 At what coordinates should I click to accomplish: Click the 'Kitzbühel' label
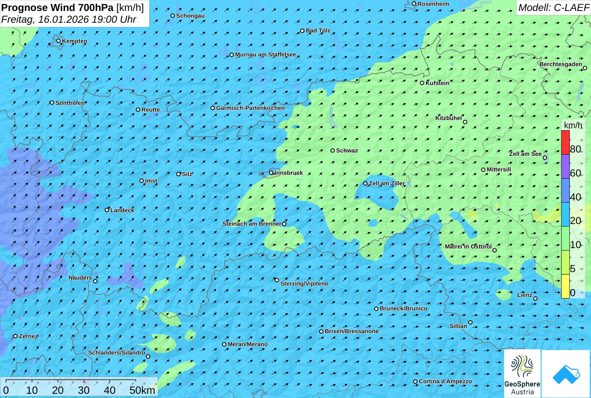pos(448,118)
